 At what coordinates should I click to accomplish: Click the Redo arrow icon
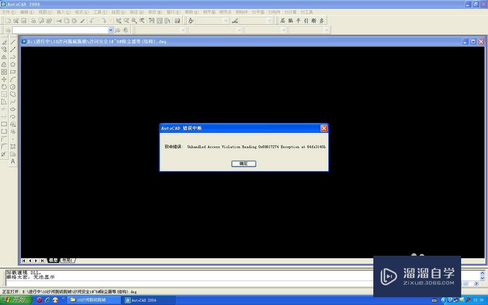point(103,20)
